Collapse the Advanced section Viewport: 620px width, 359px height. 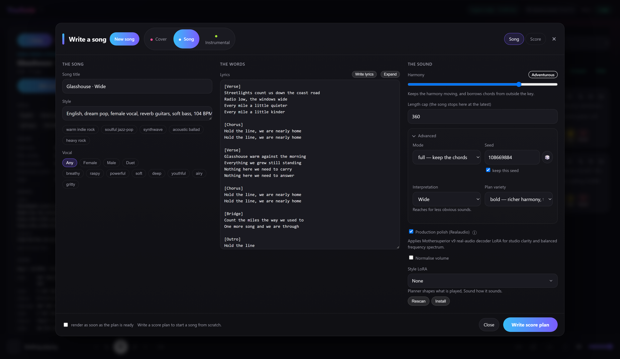pos(424,136)
